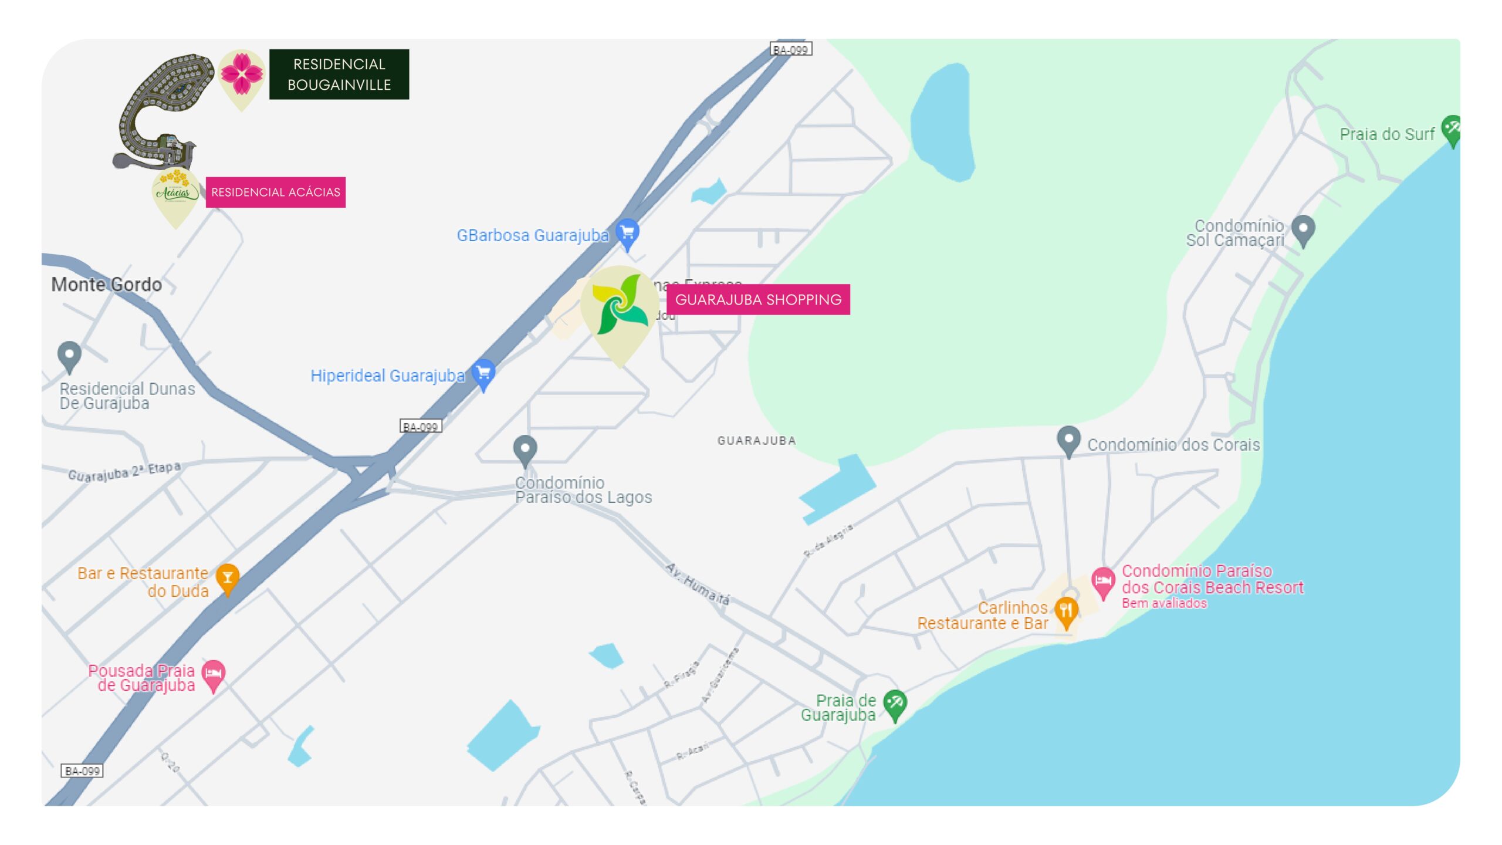Click the Condomínio Sol Camaçari gray pin
This screenshot has width=1502, height=845.
pos(1303,232)
